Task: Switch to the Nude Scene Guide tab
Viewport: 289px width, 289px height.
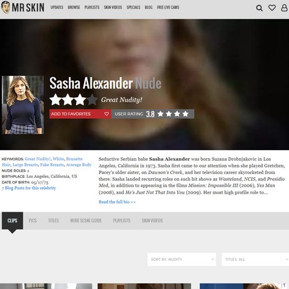Action: [86, 221]
